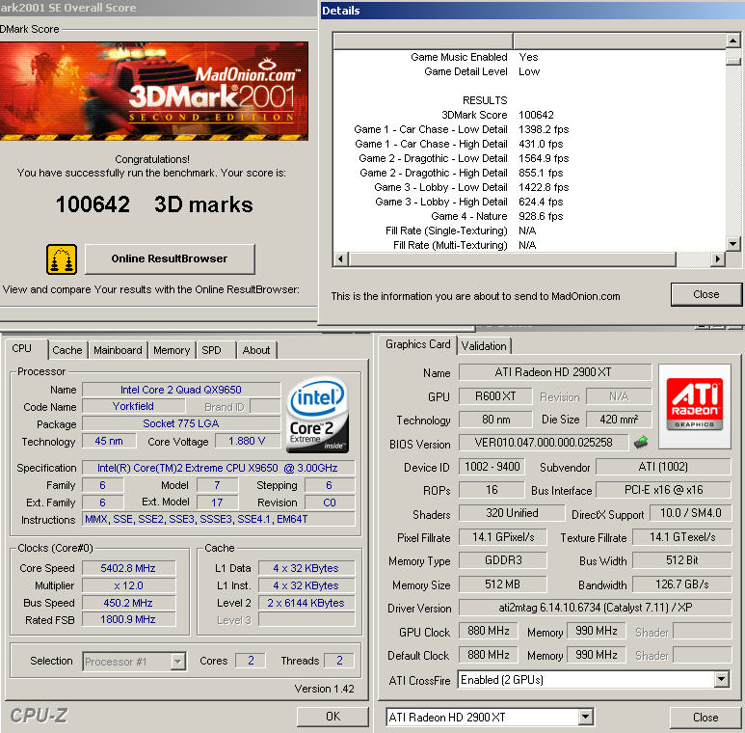The image size is (745, 733).
Task: Open the About tab in CPU-Z
Action: (256, 350)
